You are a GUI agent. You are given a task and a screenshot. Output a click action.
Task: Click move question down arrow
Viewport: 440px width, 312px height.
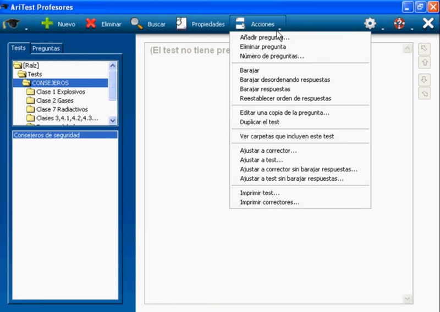(424, 80)
